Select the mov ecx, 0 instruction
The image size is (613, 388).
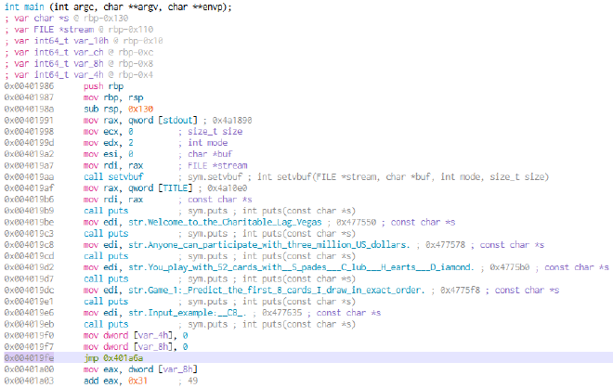click(109, 131)
